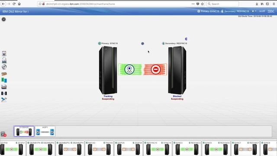The width and height of the screenshot is (277, 156).
Task: Open the browser hamburger menu
Action: [274, 4]
